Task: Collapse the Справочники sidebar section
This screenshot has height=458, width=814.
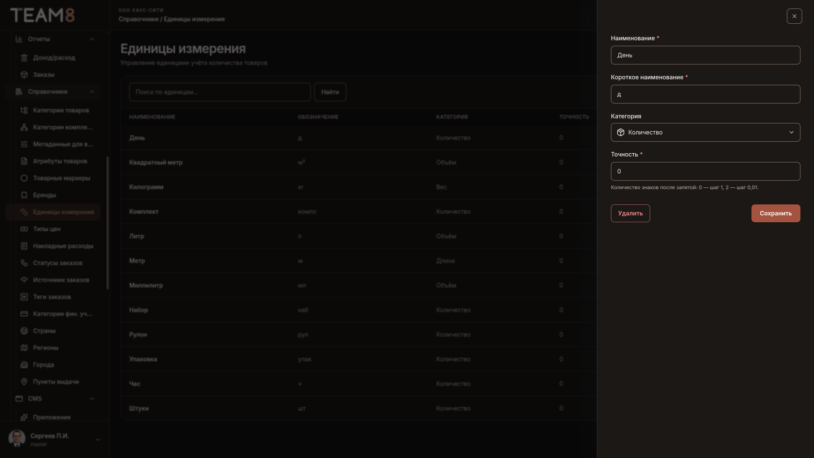Action: point(92,92)
